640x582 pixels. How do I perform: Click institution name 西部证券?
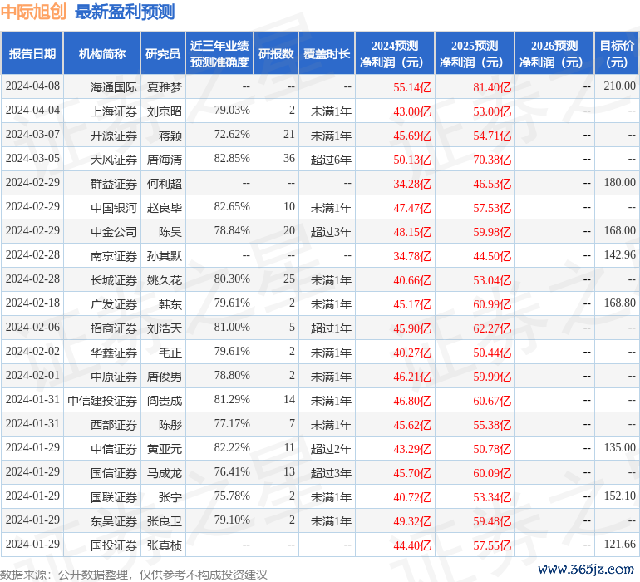pos(114,424)
